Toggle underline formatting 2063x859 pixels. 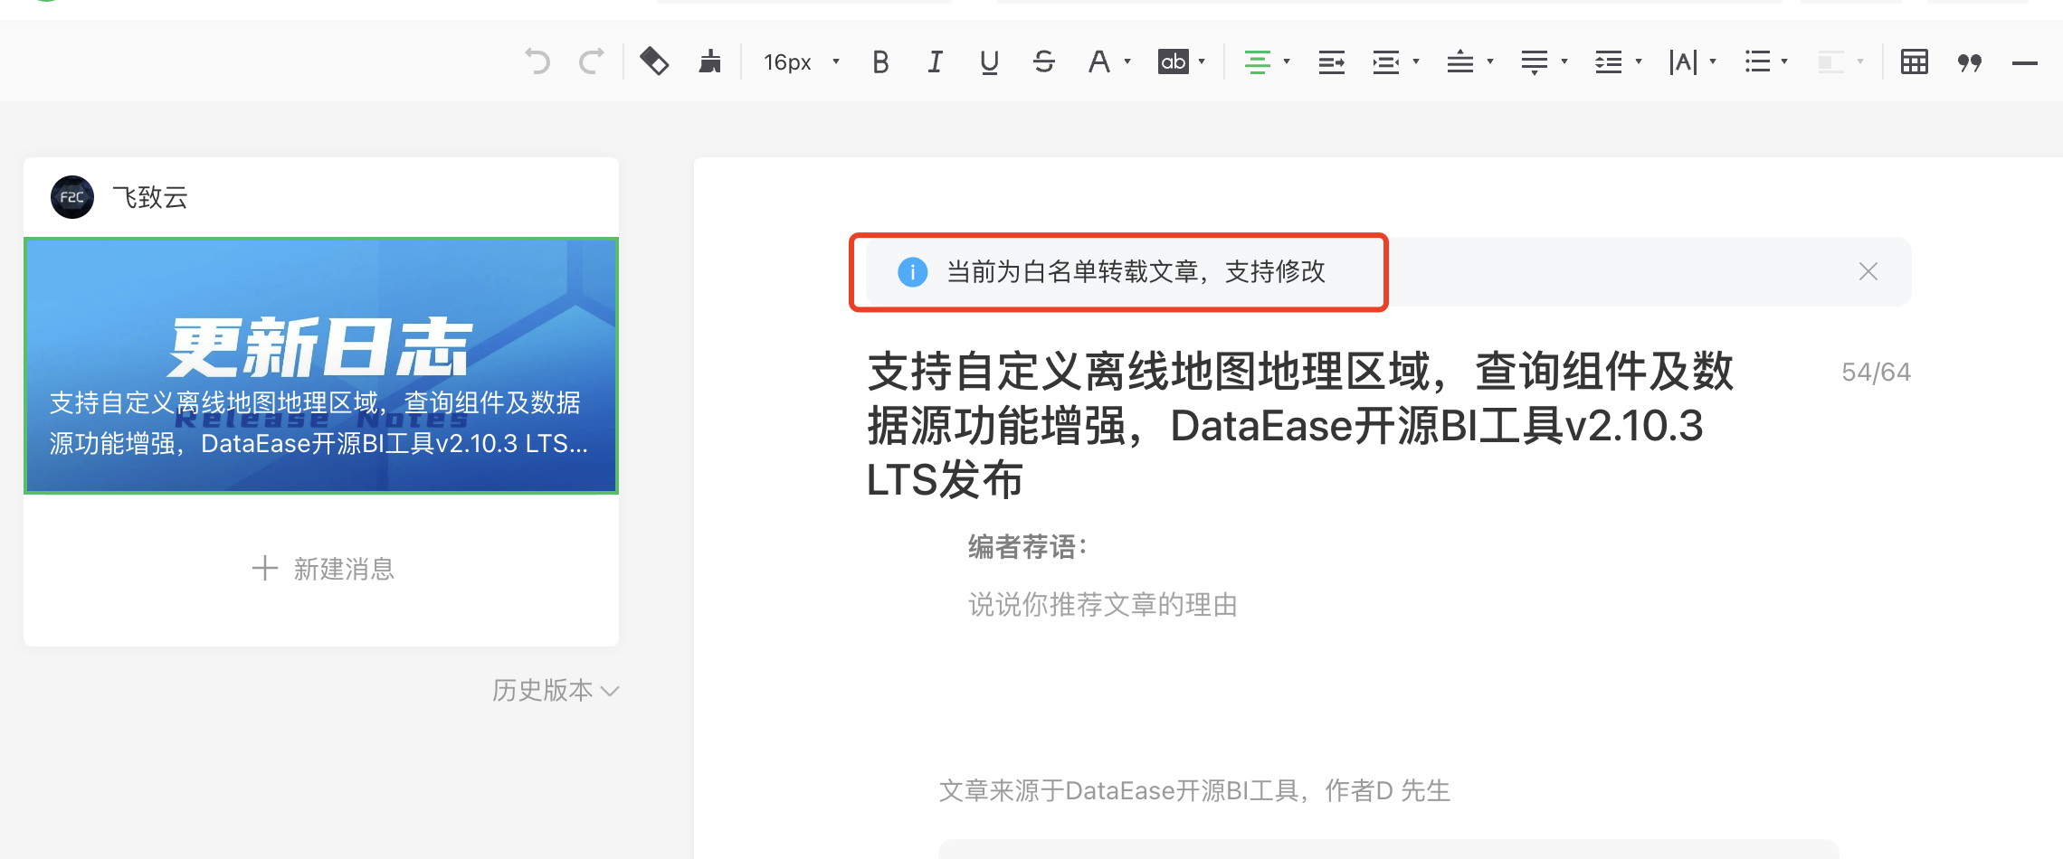point(989,61)
